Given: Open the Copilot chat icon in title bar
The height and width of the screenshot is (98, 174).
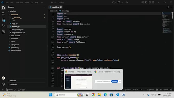Looking at the screenshot, I should pyautogui.click(x=119, y=2).
